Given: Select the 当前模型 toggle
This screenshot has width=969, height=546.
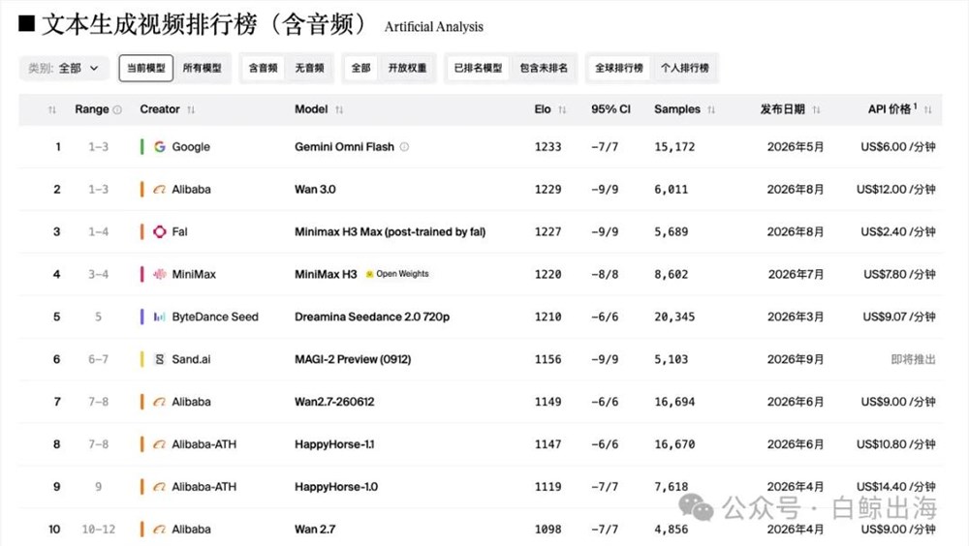Looking at the screenshot, I should [x=146, y=68].
